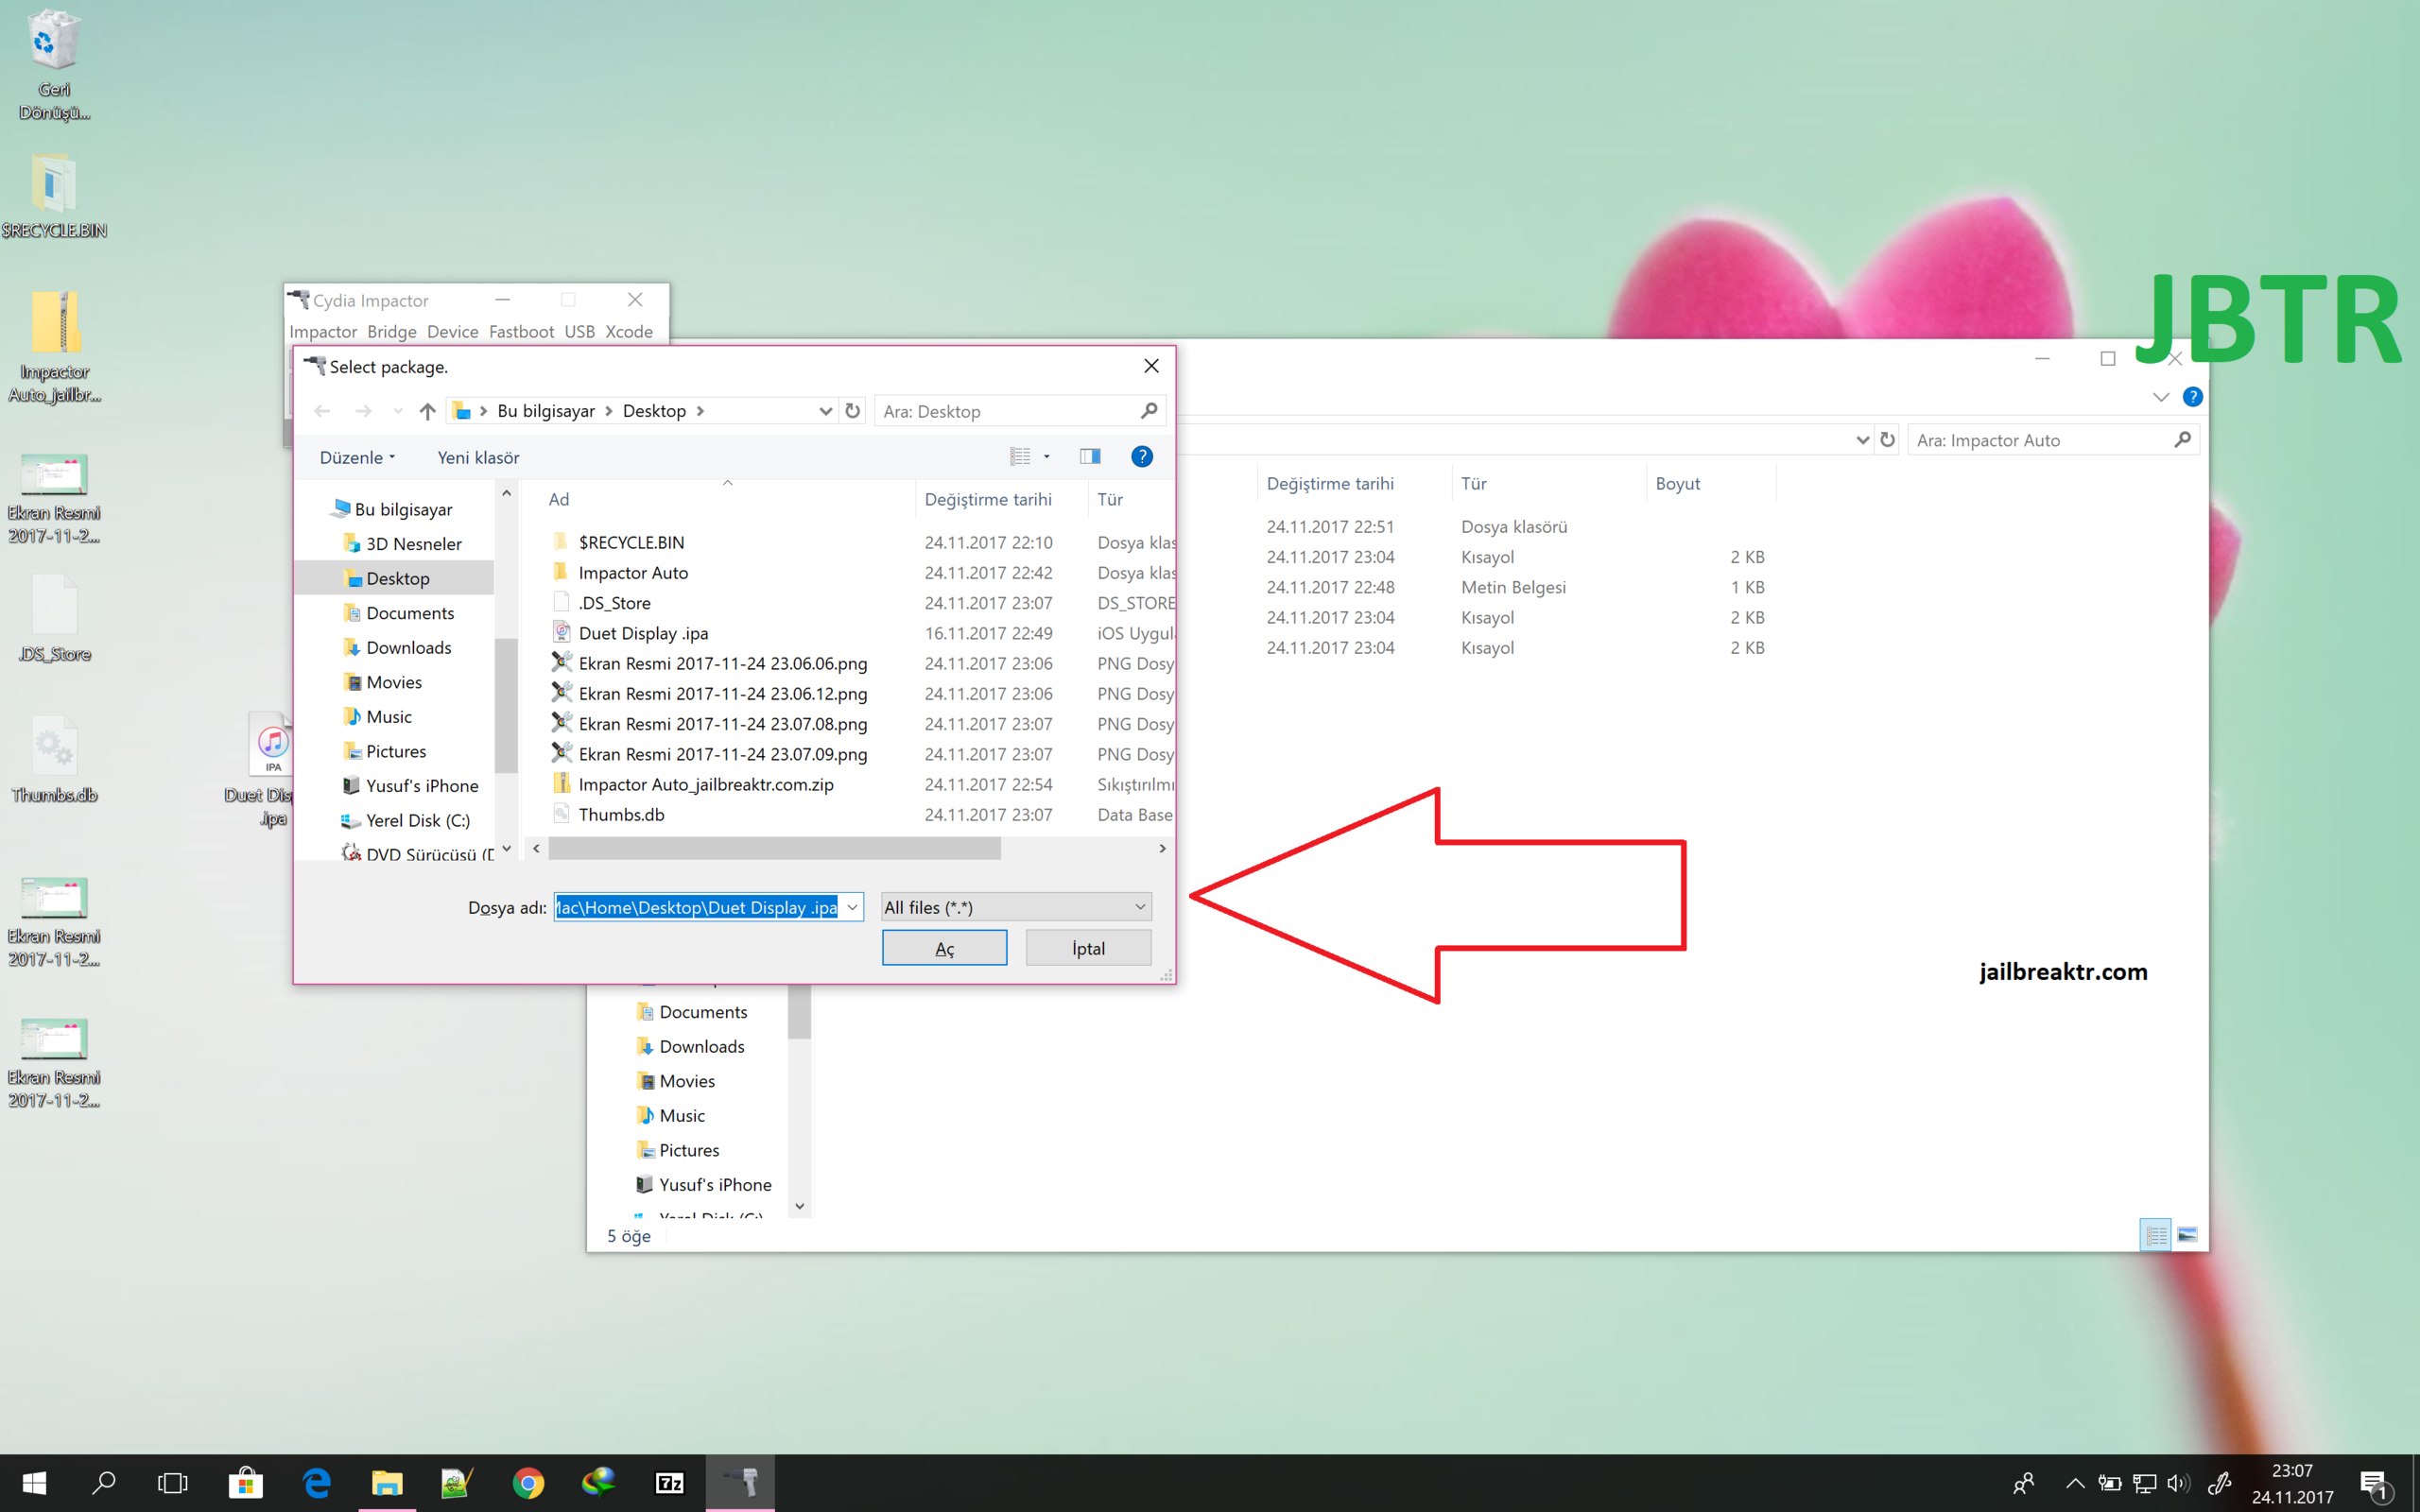This screenshot has height=1512, width=2420.
Task: Click search magnifier in Ara: Desktop box
Action: point(1149,411)
